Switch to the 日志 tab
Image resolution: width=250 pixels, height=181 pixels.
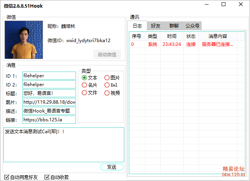click(137, 26)
